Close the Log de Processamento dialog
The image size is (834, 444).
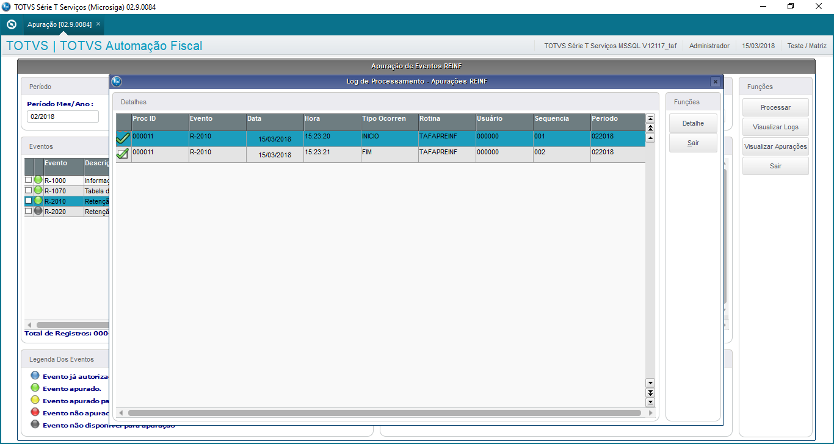pyautogui.click(x=716, y=82)
